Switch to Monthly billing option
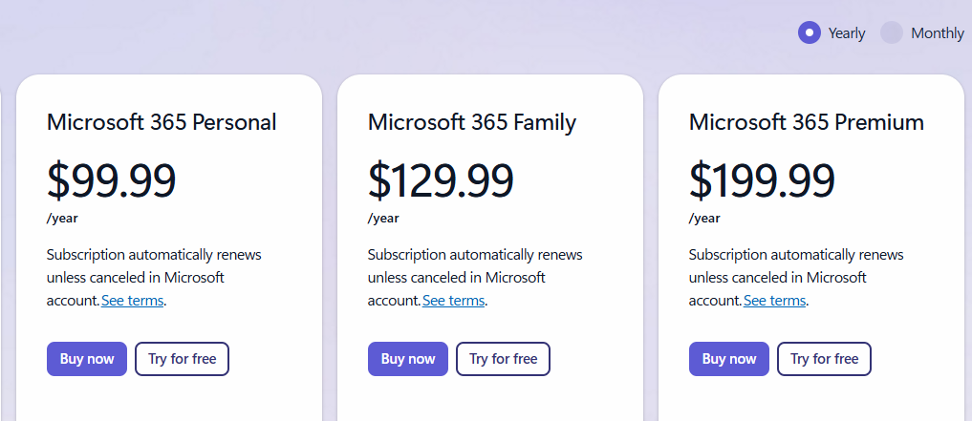The height and width of the screenshot is (421, 972). coord(892,32)
